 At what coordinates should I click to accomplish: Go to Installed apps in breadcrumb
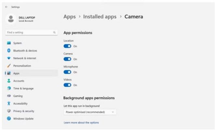[x=100, y=17]
